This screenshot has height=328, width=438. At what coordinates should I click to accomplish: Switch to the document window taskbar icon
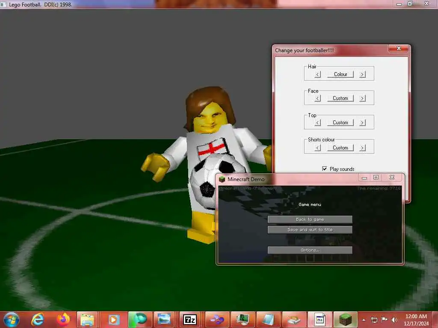pyautogui.click(x=319, y=319)
